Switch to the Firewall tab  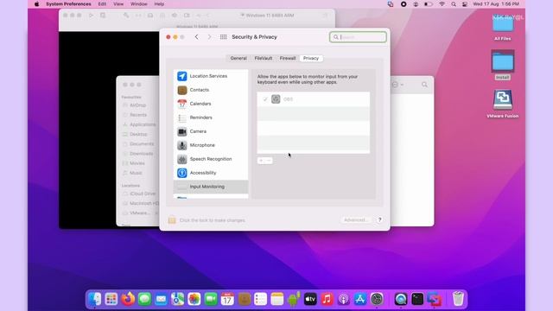point(288,58)
